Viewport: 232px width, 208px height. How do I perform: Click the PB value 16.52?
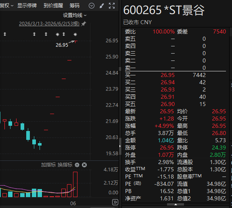[167, 191]
